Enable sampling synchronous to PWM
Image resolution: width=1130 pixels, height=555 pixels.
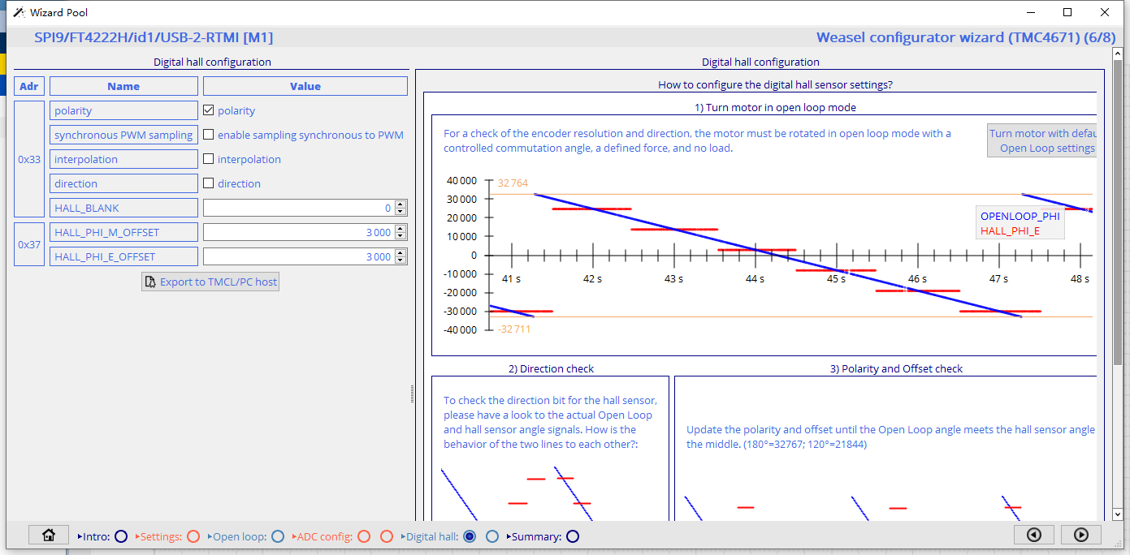pyautogui.click(x=209, y=135)
